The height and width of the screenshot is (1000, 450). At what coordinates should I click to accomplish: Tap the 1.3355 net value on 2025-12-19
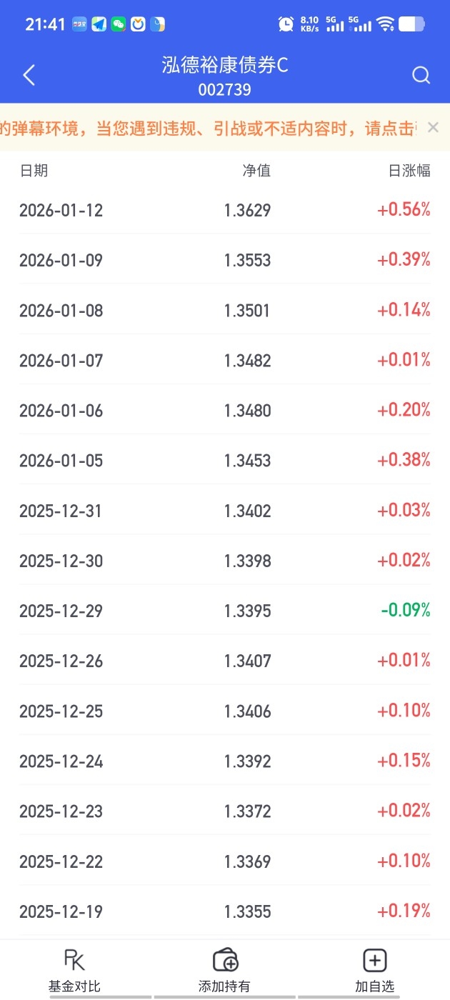tap(247, 911)
